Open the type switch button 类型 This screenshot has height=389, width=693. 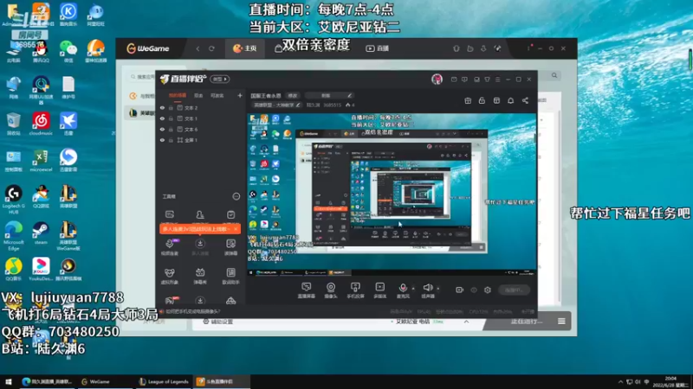click(x=220, y=79)
